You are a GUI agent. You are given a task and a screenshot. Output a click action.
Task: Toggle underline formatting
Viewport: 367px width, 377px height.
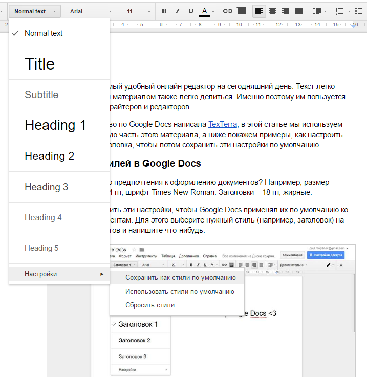191,11
